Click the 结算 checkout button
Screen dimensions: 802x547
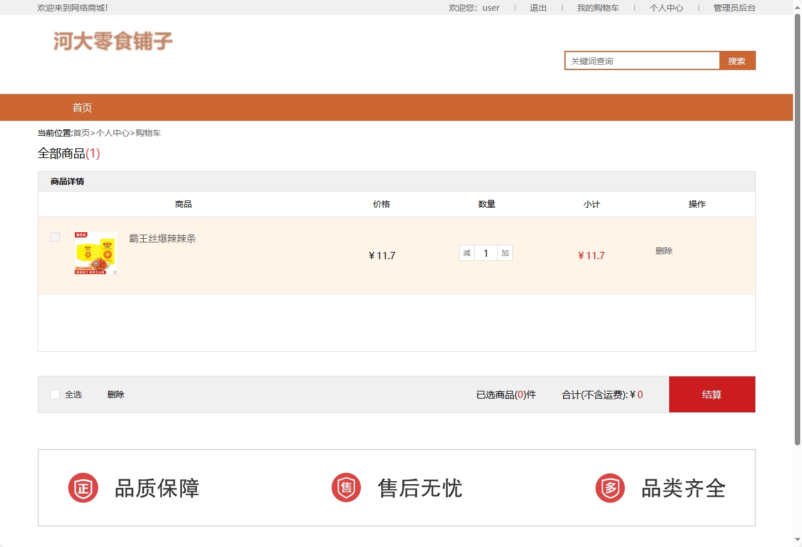712,394
